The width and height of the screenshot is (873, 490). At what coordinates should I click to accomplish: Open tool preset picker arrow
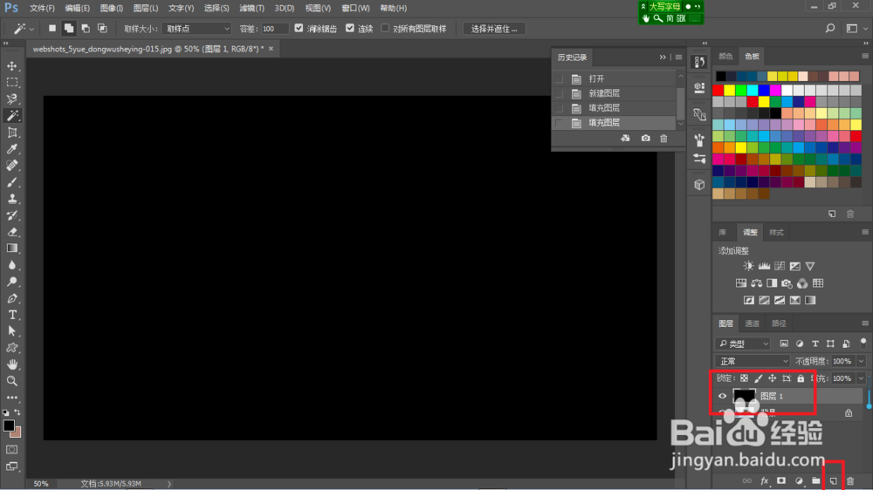(x=31, y=29)
